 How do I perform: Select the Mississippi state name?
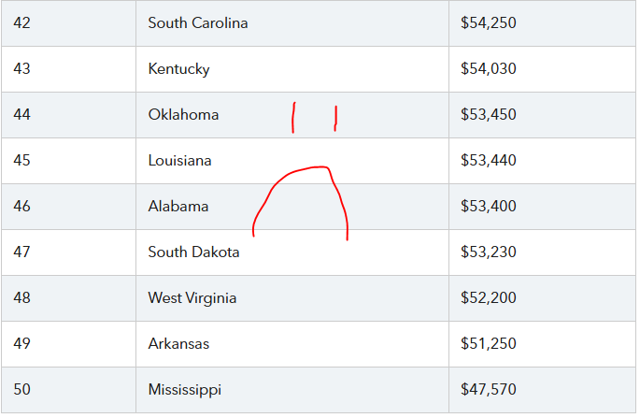tap(184, 390)
